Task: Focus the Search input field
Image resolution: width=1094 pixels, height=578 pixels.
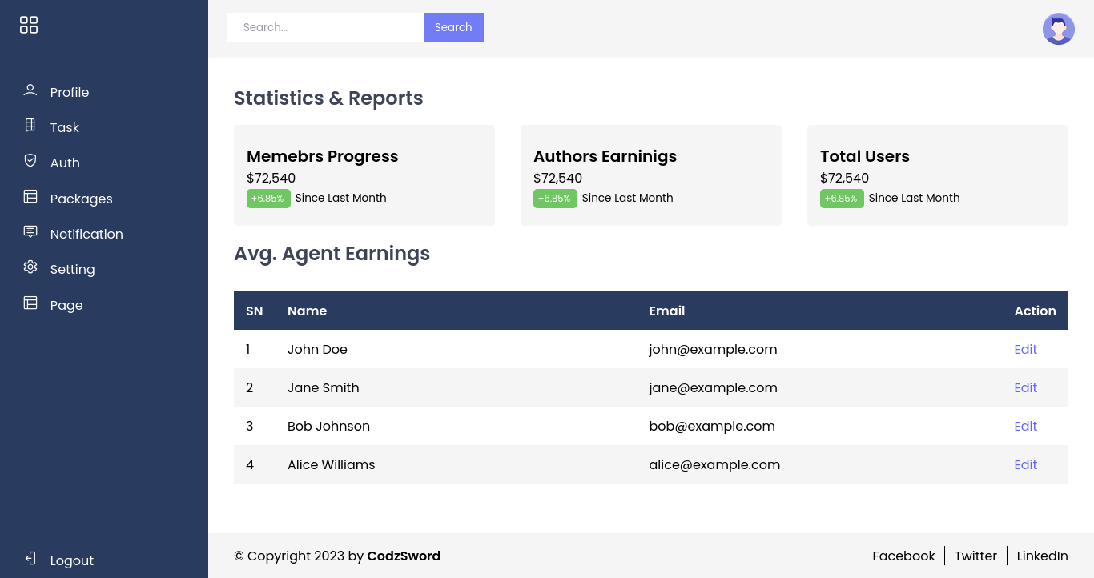Action: 325,27
